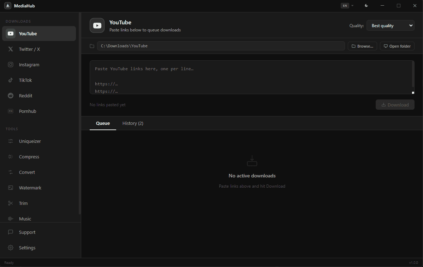Open Uniqueizer in the Tools list
This screenshot has width=423, height=267.
coord(39,141)
